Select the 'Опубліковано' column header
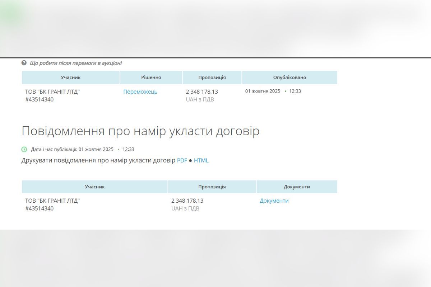Viewport: 431px width, 287px height. (289, 77)
